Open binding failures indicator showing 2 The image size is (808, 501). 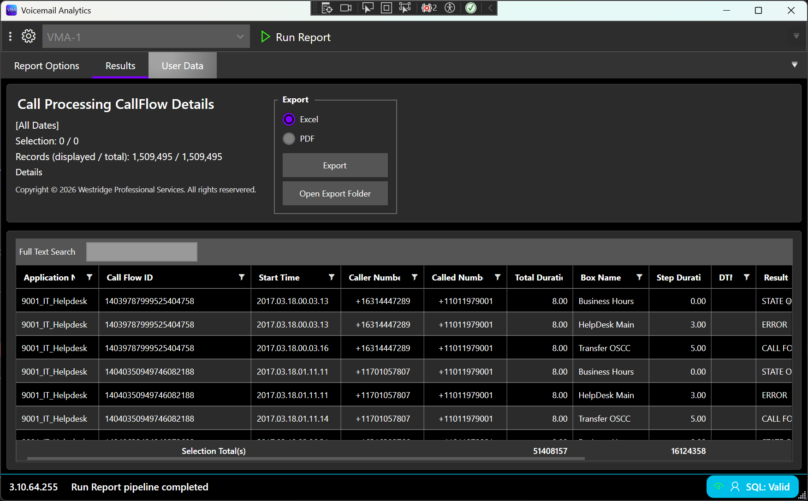pyautogui.click(x=429, y=8)
